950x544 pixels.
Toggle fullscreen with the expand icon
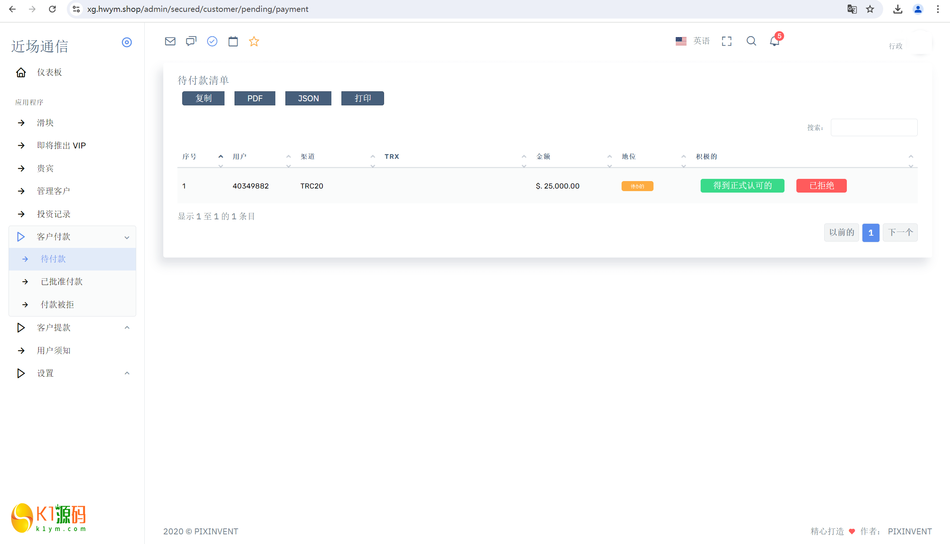(726, 41)
